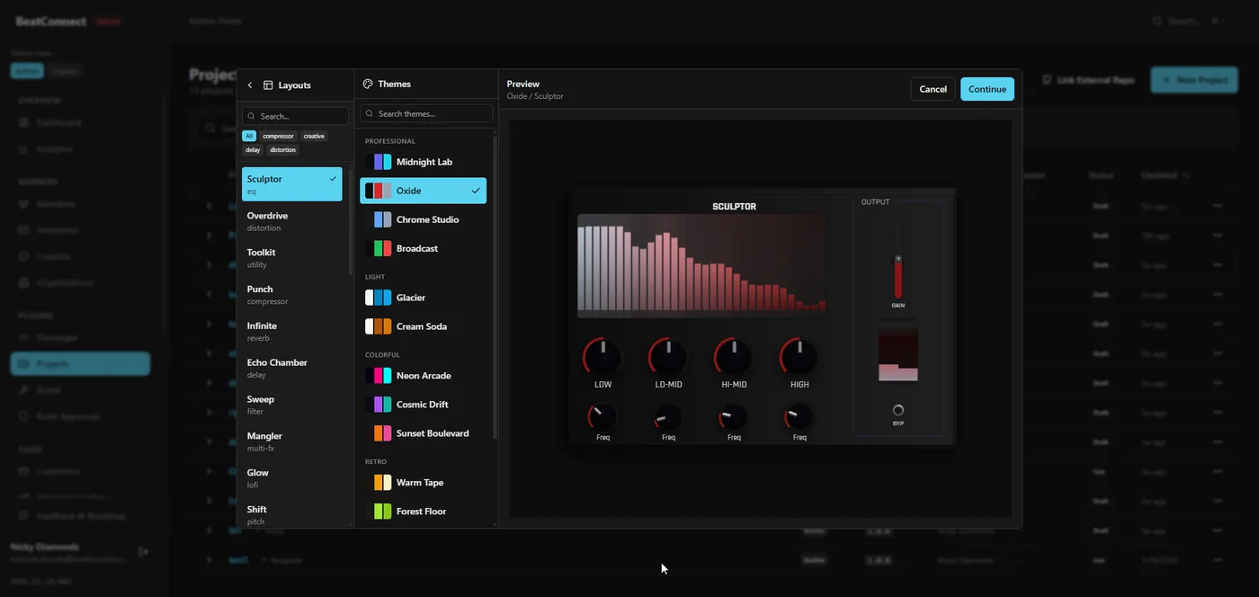Image resolution: width=1259 pixels, height=597 pixels.
Task: Click the Layouts grid icon in the panel header
Action: pos(268,85)
